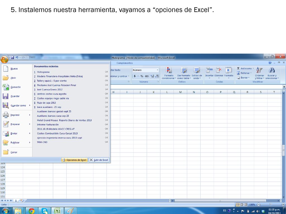This screenshot has width=286, height=214.
Task: Click the insert new worksheet icon
Action: (x=22, y=201)
